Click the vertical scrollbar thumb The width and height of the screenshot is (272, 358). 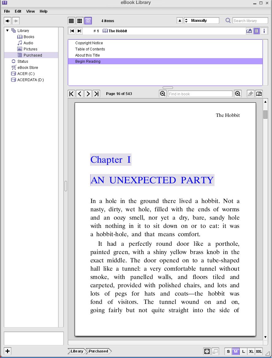265,115
